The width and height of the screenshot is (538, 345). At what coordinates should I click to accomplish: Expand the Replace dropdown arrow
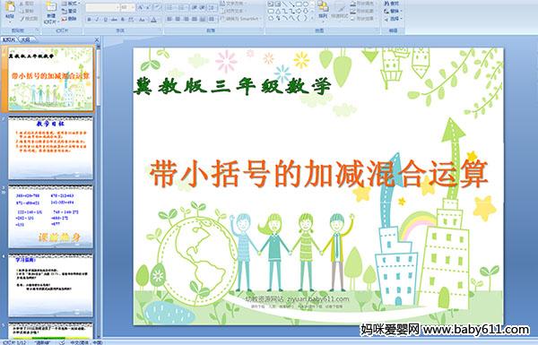(x=401, y=11)
